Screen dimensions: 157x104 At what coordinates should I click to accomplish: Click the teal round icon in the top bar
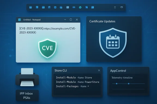tap(80, 7)
